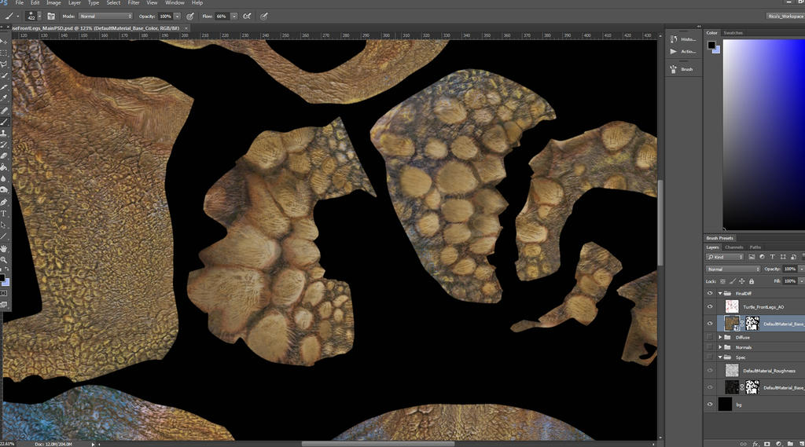Image resolution: width=805 pixels, height=447 pixels.
Task: Select the Zoom tool
Action: point(4,260)
